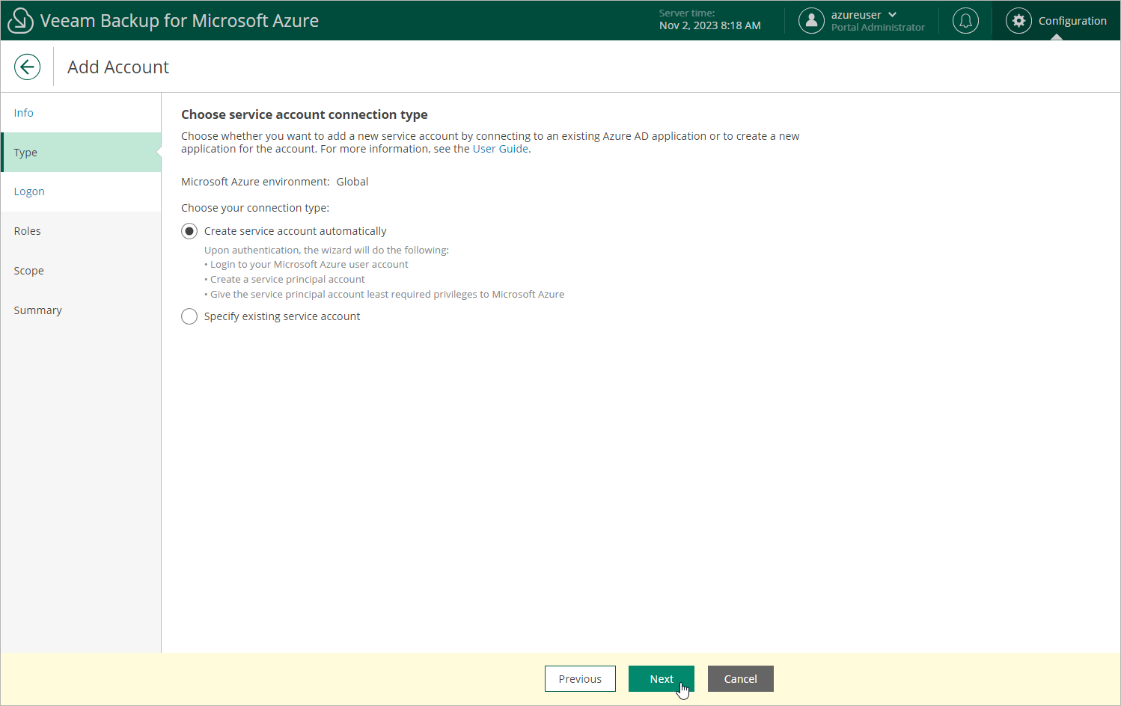Click the Add Account page title

tap(118, 67)
